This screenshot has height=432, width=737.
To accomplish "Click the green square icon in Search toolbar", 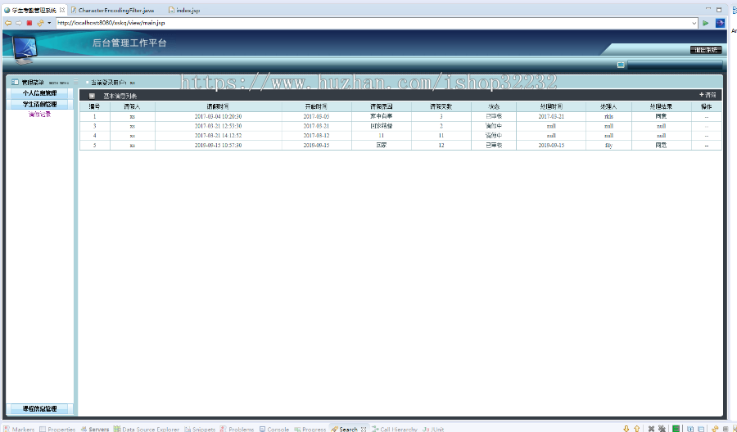I will click(x=676, y=428).
